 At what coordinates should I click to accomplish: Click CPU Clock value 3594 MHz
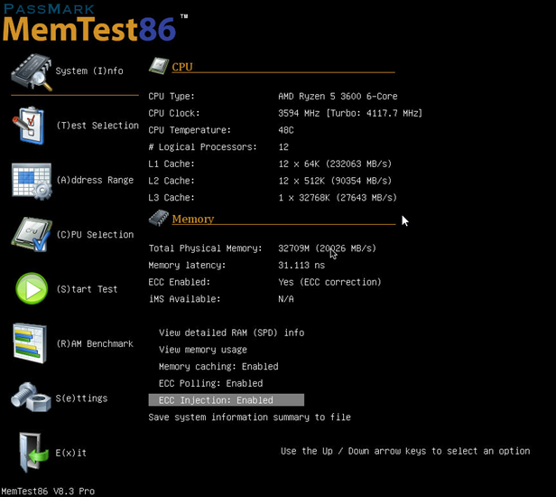(x=350, y=113)
